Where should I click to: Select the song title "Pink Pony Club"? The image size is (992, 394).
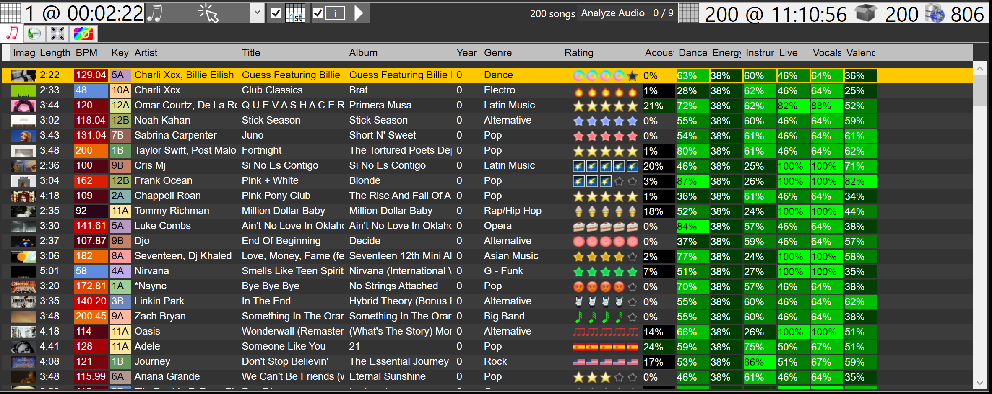point(276,196)
